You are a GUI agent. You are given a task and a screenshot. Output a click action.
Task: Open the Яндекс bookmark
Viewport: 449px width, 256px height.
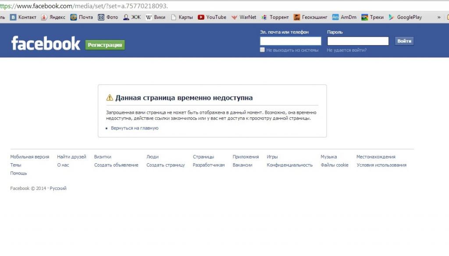click(53, 18)
